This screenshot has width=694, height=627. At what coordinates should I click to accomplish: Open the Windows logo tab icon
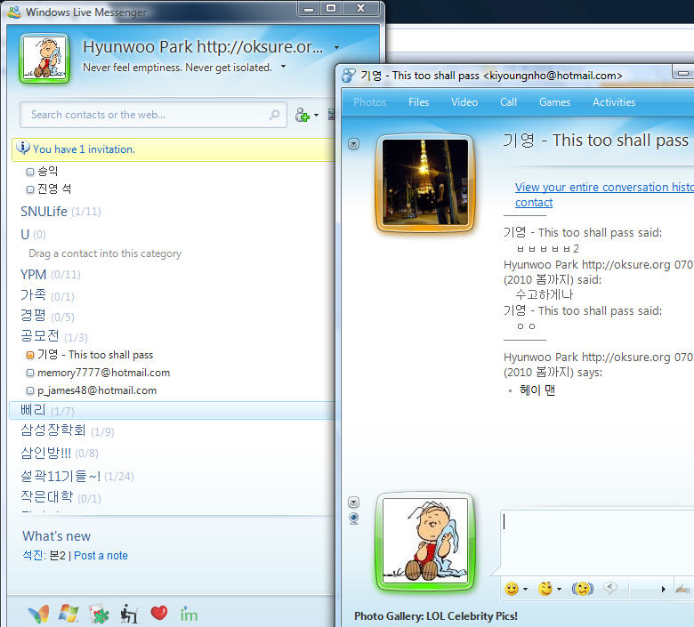(69, 613)
